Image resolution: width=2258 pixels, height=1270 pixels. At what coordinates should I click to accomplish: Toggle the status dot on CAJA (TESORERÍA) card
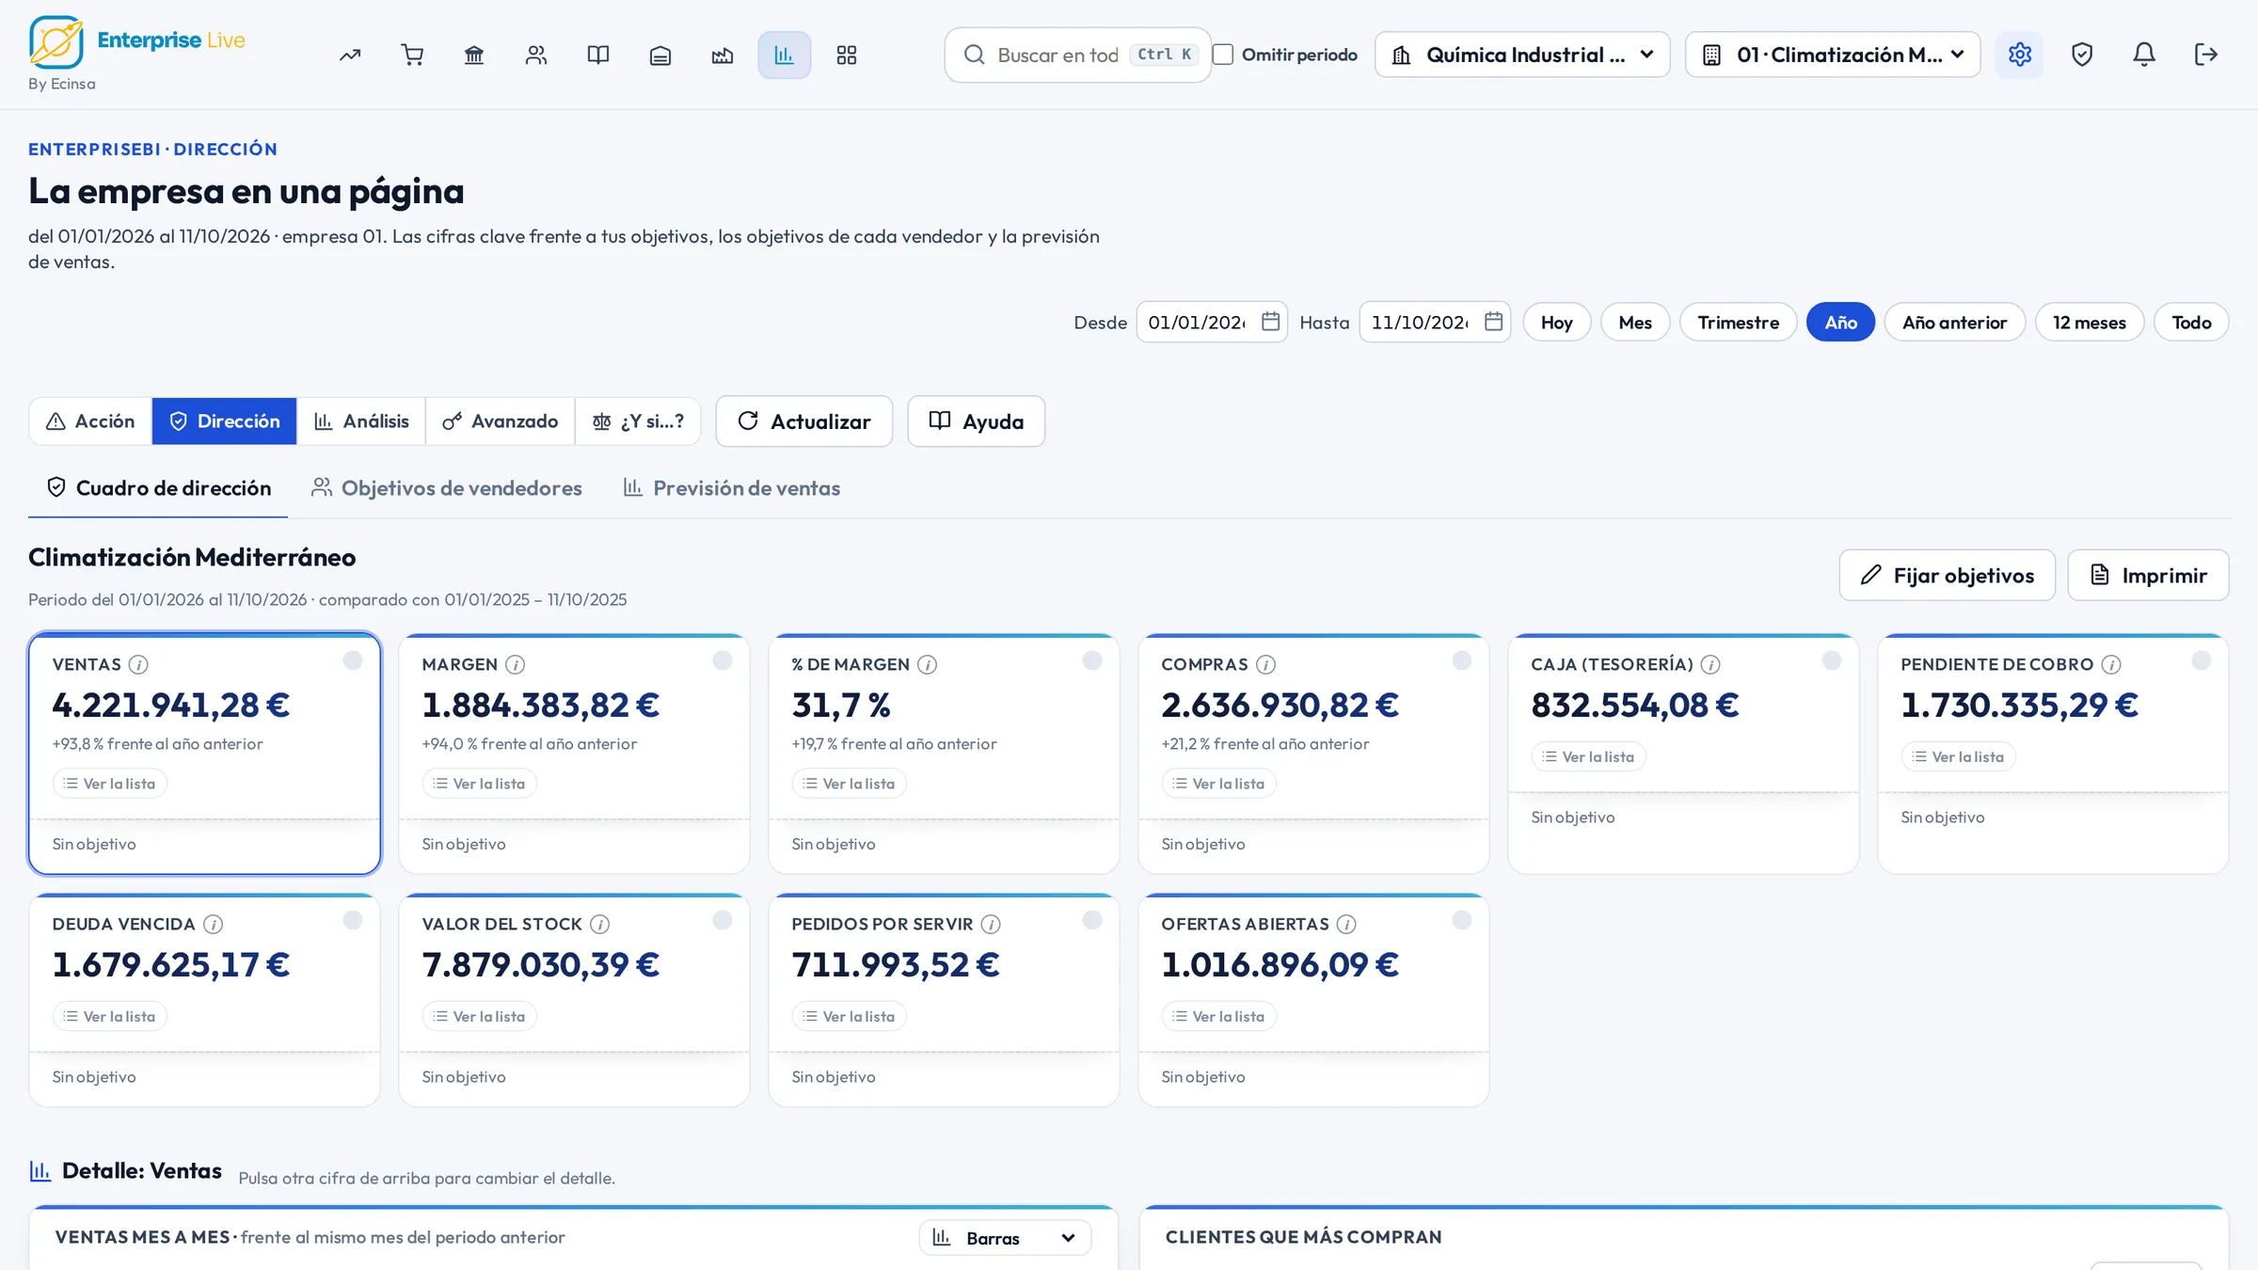coord(1832,660)
